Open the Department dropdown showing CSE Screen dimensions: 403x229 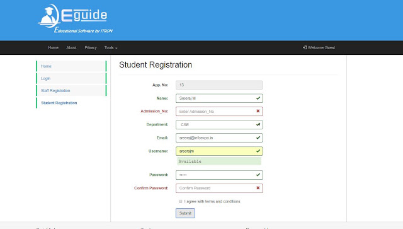pos(219,125)
